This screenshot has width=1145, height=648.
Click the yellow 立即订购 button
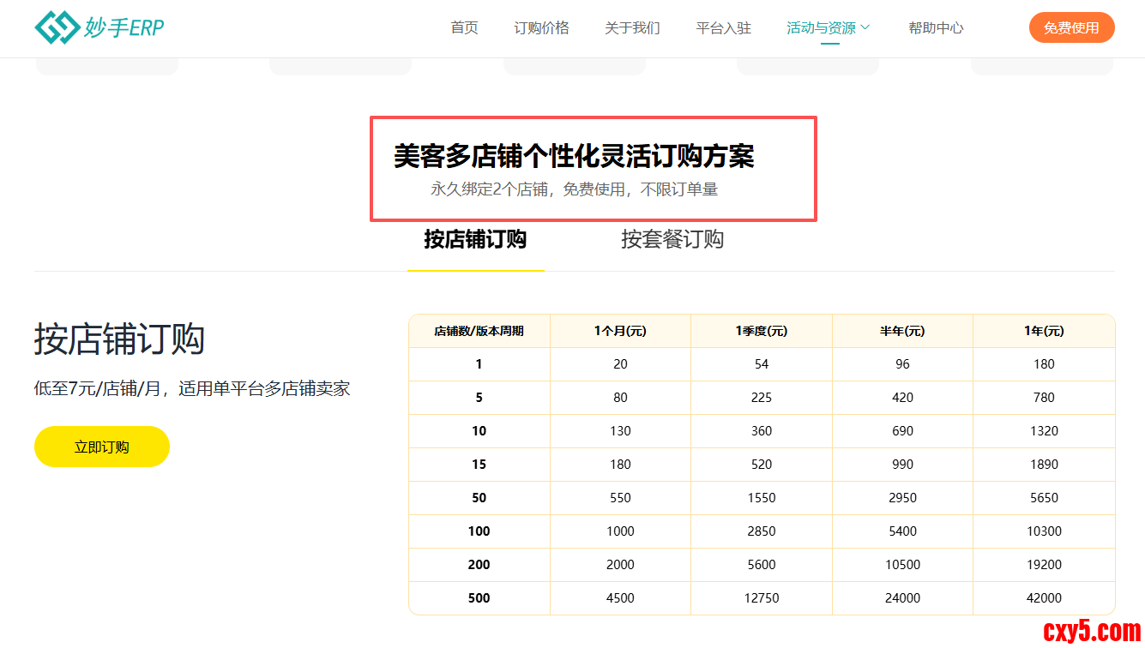point(102,447)
